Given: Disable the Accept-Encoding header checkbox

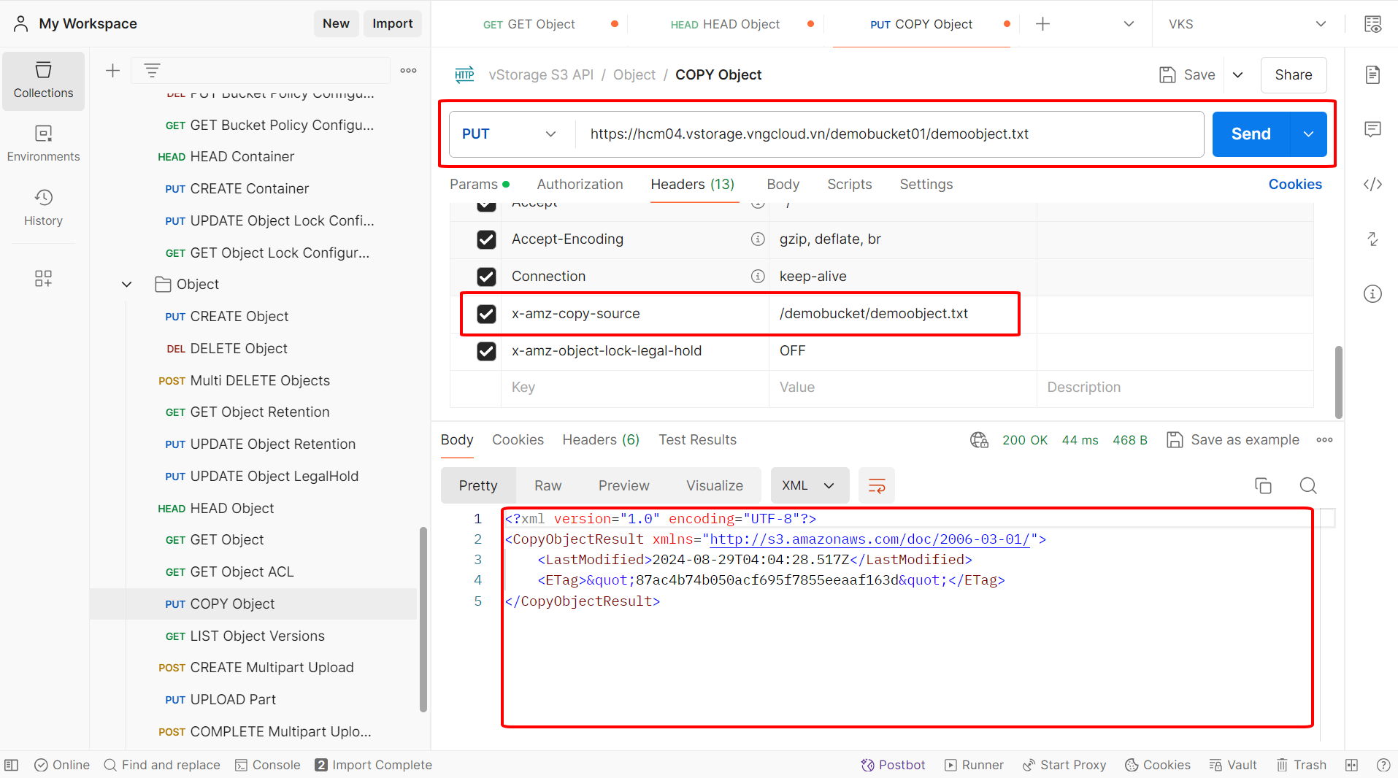Looking at the screenshot, I should [x=486, y=239].
